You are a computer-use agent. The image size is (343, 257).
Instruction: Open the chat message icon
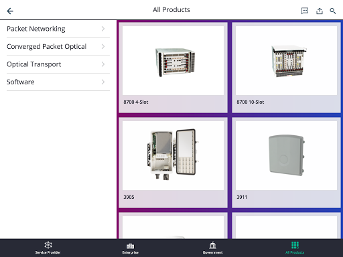(305, 11)
